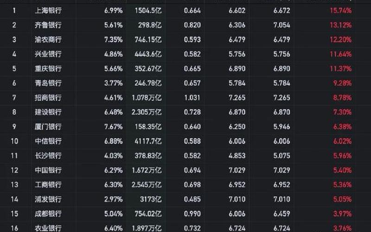Open 农业银行 at the bottom row
371x232 pixels.
click(x=48, y=228)
